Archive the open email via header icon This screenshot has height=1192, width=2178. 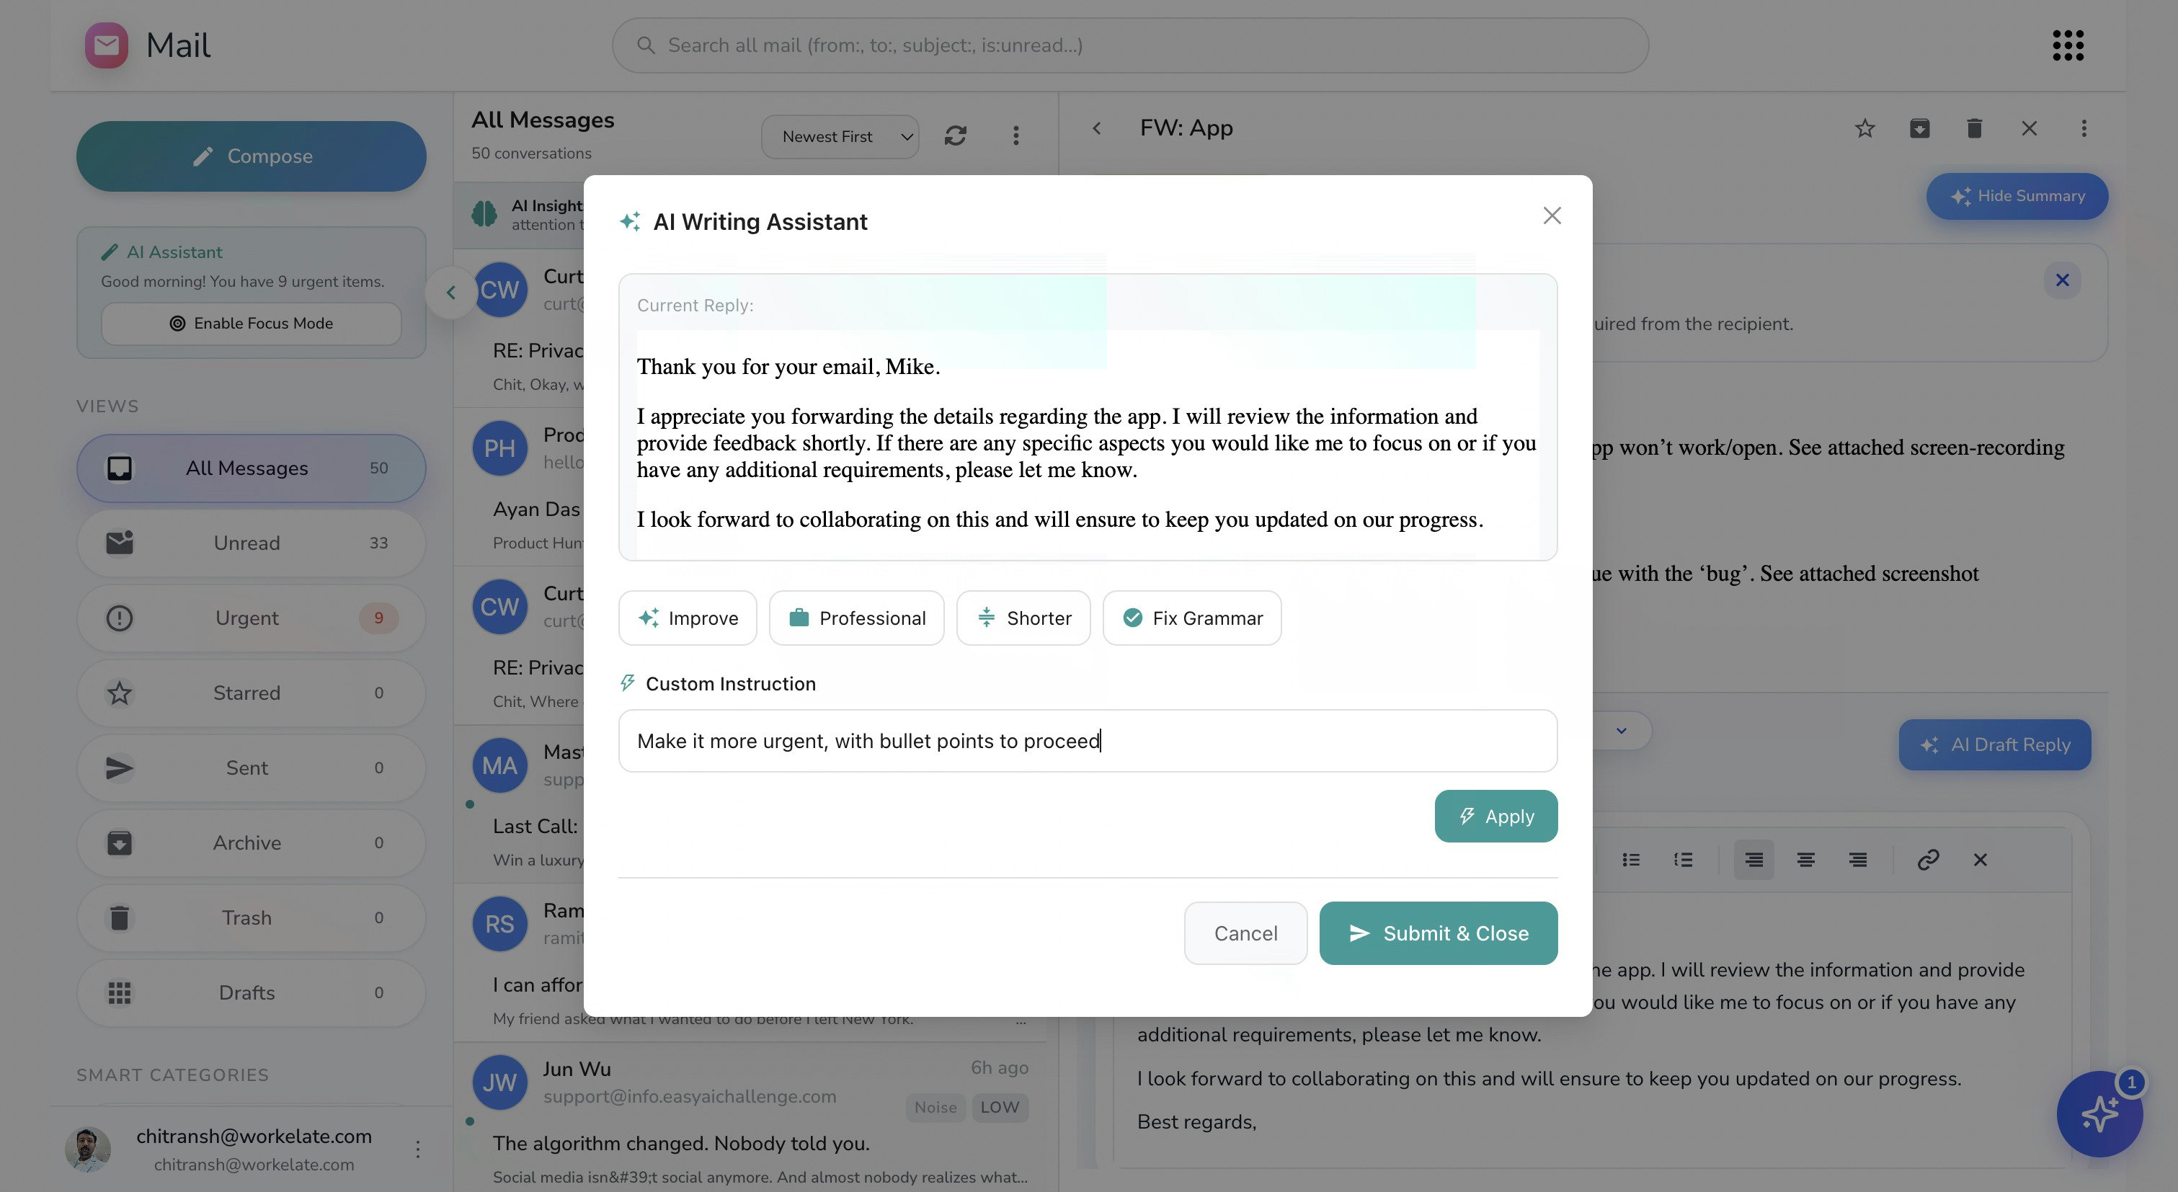[1919, 128]
